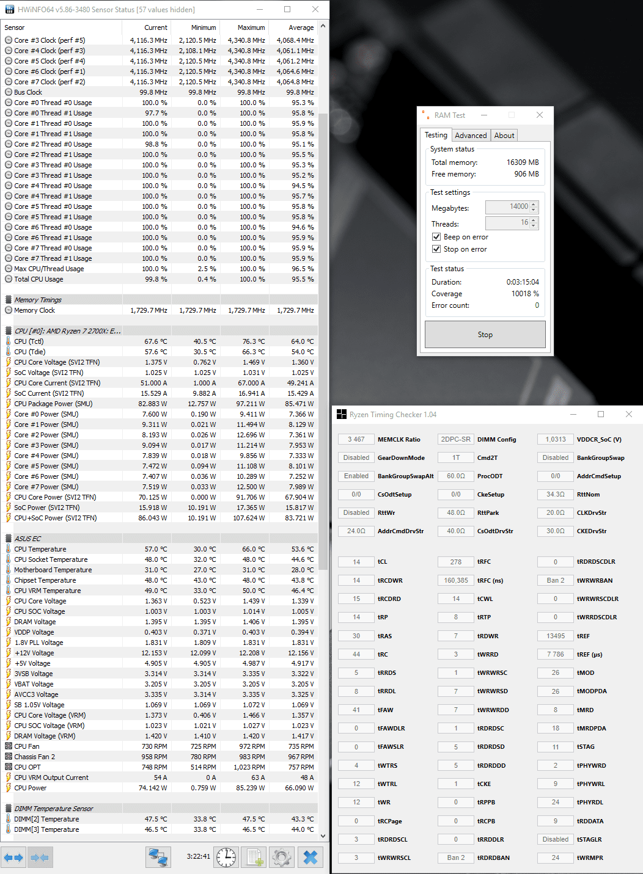
Task: Collapse the ASUS EC sensor group
Action: click(9, 539)
